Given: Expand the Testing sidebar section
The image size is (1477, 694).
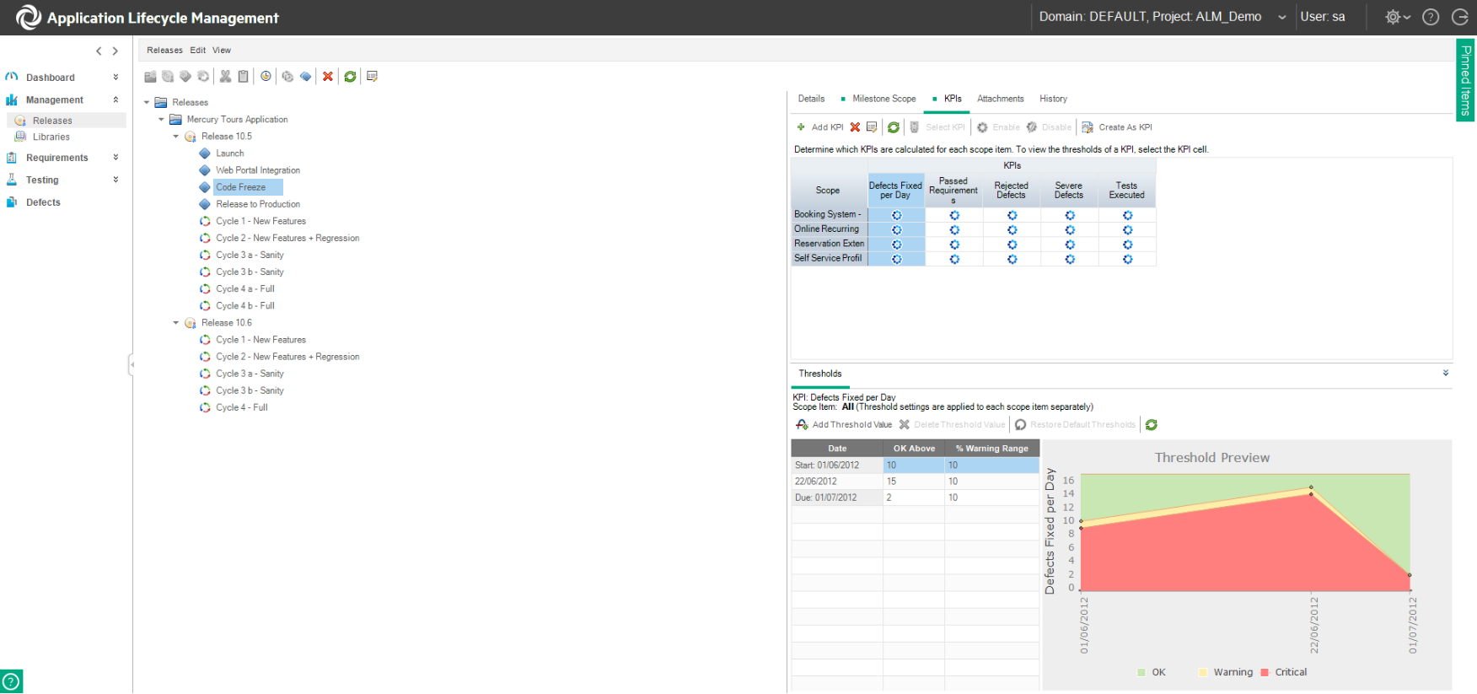Looking at the screenshot, I should tap(115, 180).
